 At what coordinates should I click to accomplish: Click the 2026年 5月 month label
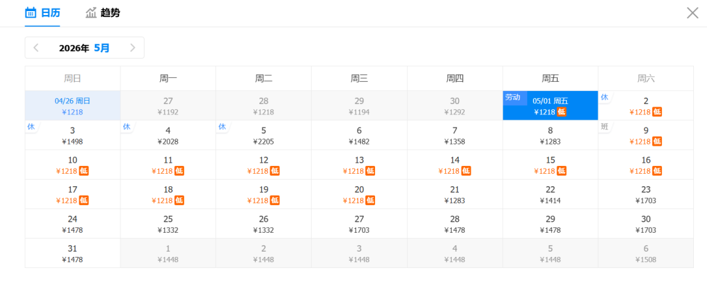click(x=84, y=48)
